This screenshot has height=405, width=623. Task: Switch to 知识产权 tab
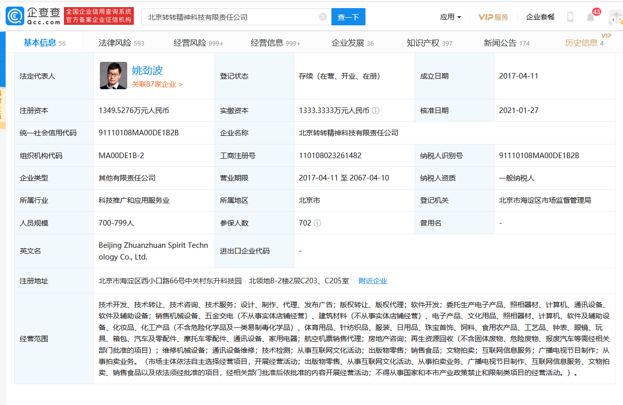(429, 43)
